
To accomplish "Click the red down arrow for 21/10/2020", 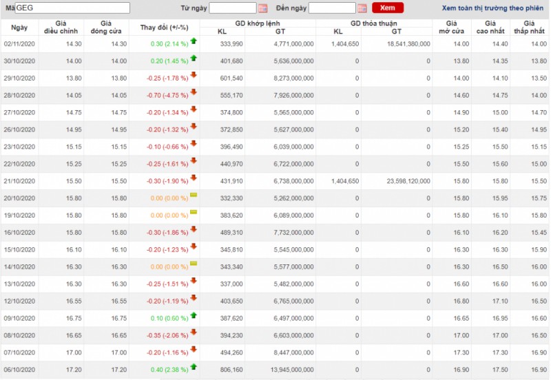I will click(194, 179).
